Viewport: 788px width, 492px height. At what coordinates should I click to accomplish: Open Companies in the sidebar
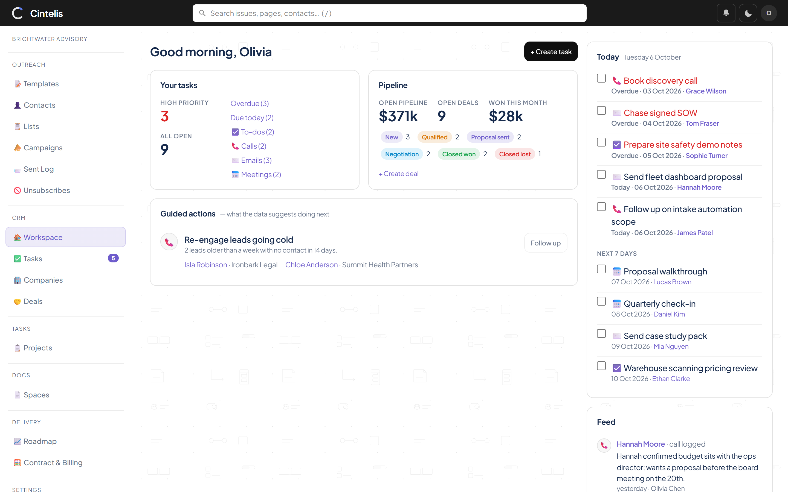tap(65, 280)
